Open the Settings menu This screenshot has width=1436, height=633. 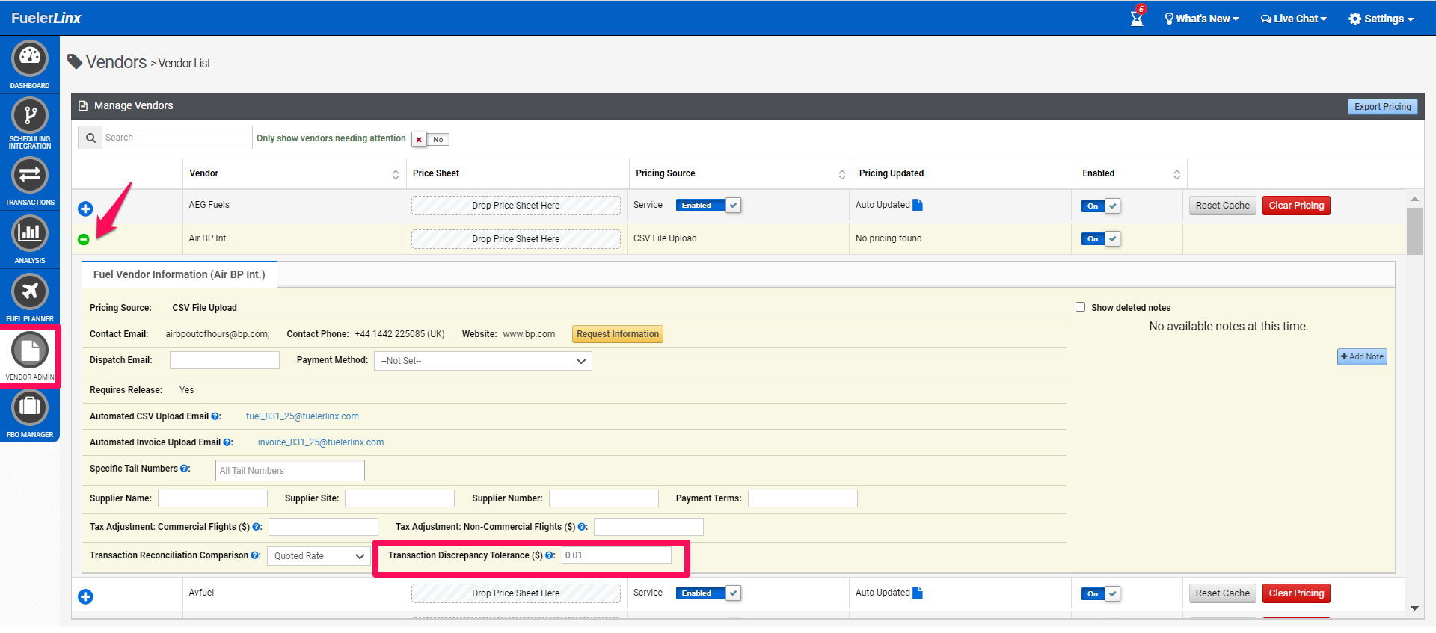1381,19
